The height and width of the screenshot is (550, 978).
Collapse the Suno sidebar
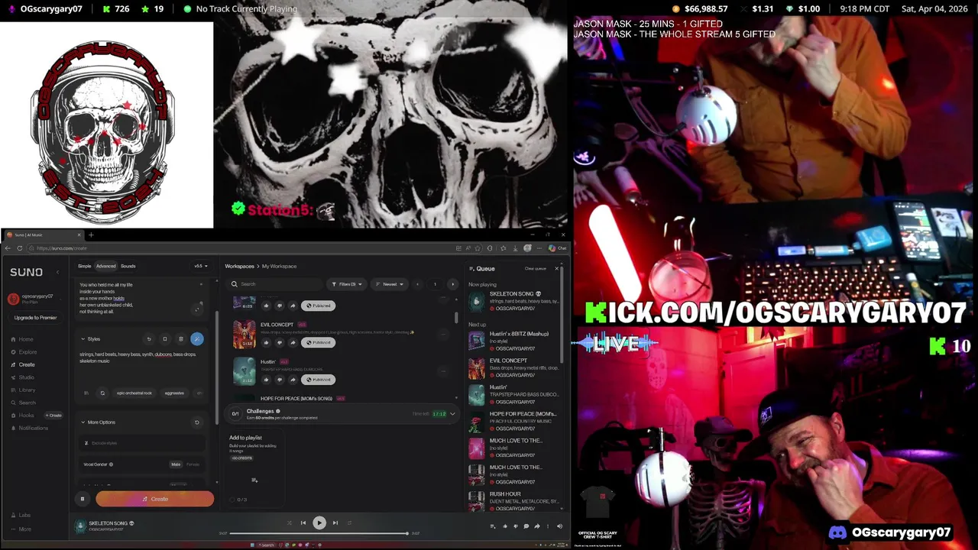pos(57,272)
